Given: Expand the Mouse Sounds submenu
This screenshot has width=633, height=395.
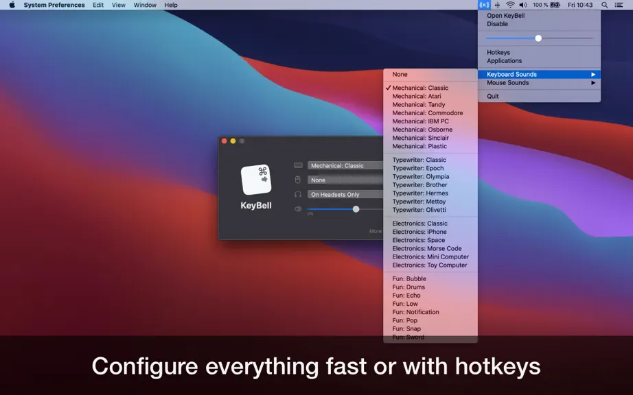Looking at the screenshot, I should point(539,82).
